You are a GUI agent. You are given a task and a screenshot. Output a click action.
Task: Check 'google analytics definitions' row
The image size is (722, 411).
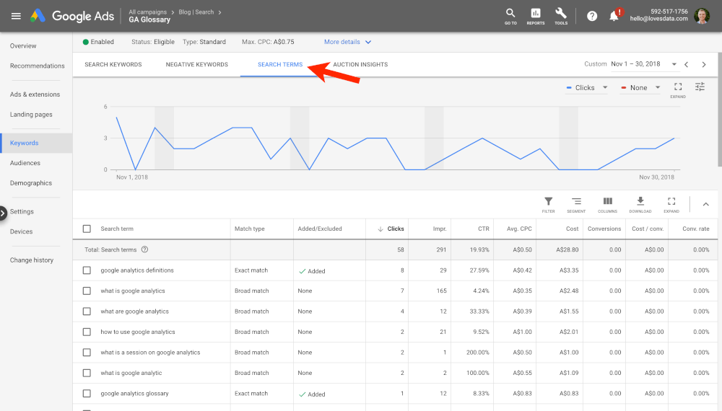pos(87,270)
